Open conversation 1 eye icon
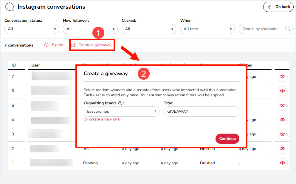The image size is (296, 184). click(x=282, y=163)
